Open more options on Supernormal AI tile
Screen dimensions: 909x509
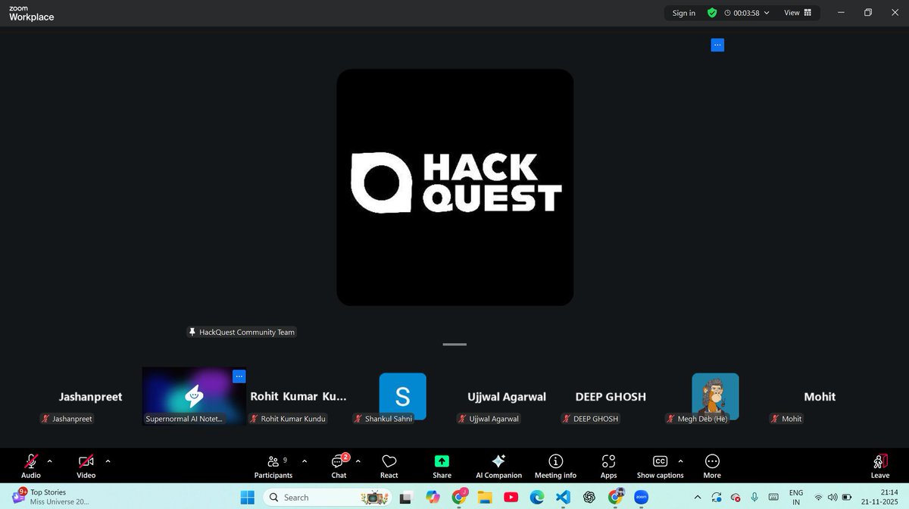coord(239,376)
